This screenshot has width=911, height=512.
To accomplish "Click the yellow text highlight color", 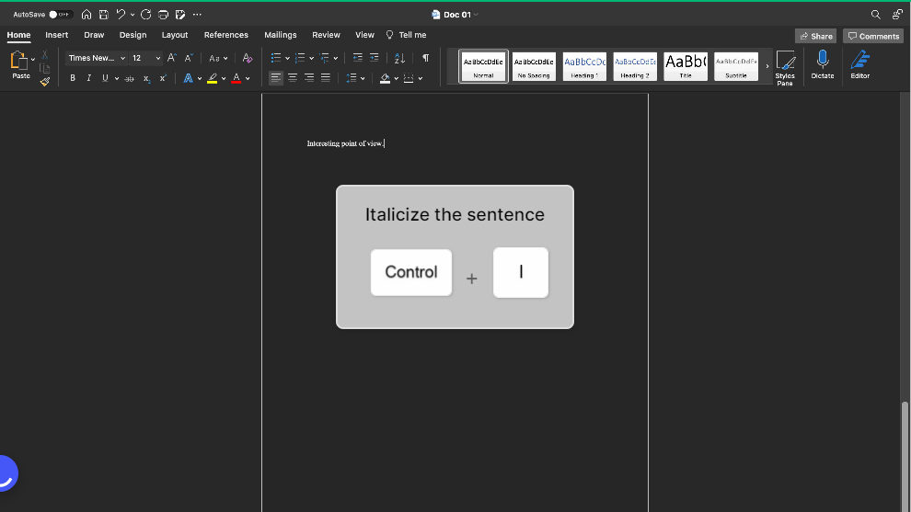I will click(x=212, y=78).
